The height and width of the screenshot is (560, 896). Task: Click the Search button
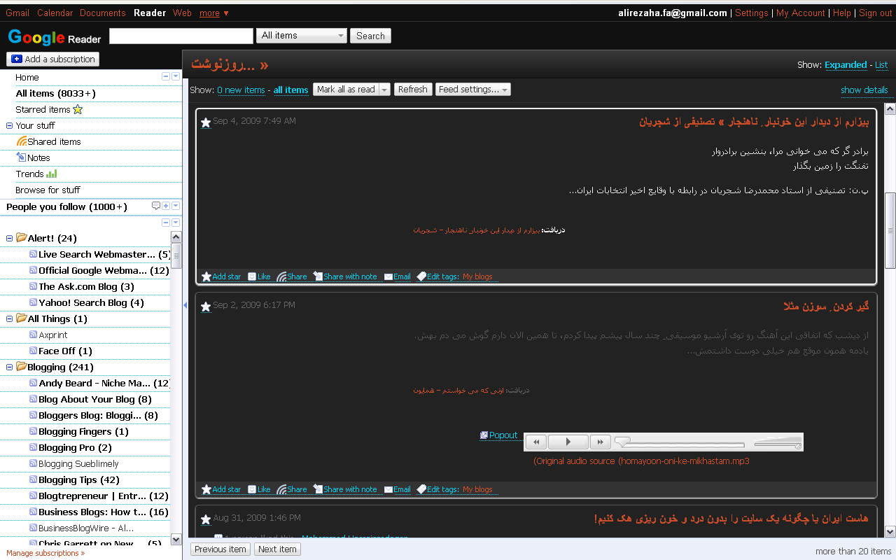point(370,36)
